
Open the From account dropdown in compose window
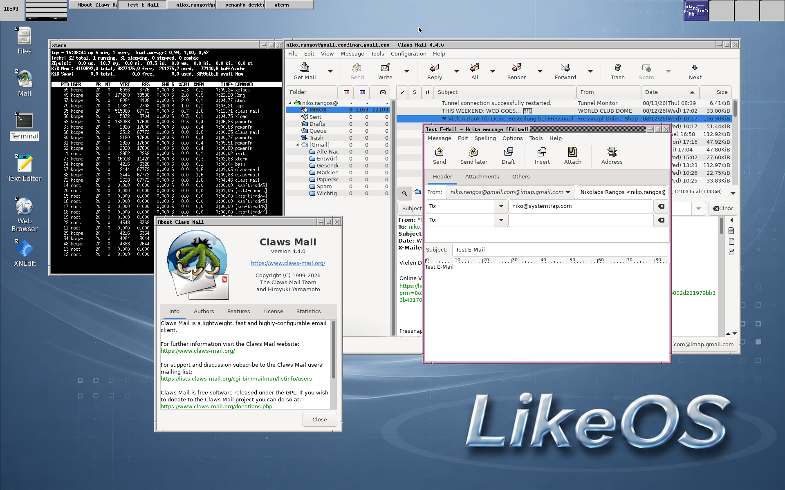coord(510,192)
